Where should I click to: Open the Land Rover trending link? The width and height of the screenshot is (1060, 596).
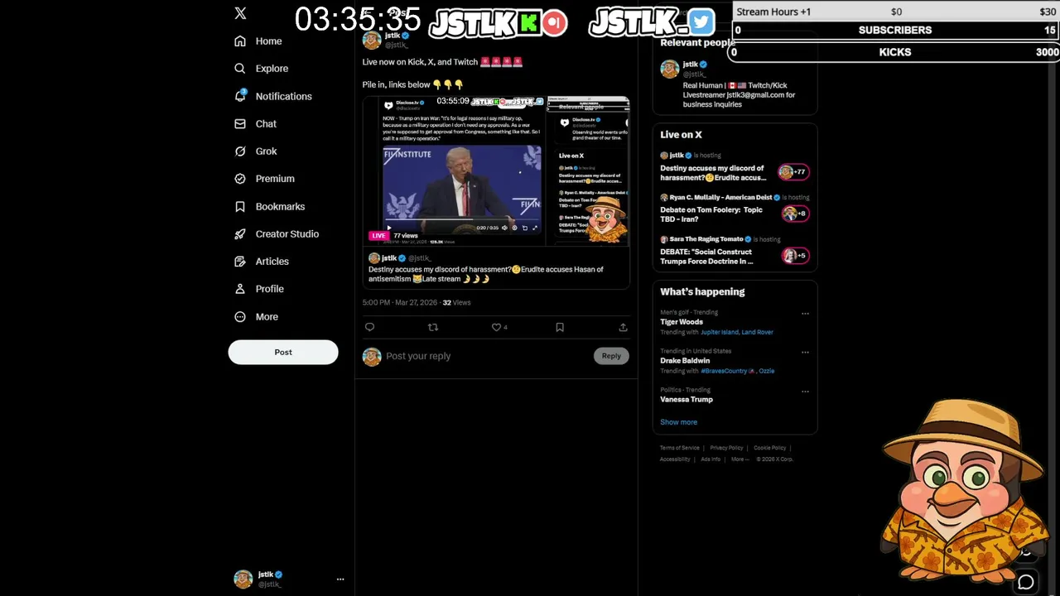(758, 333)
